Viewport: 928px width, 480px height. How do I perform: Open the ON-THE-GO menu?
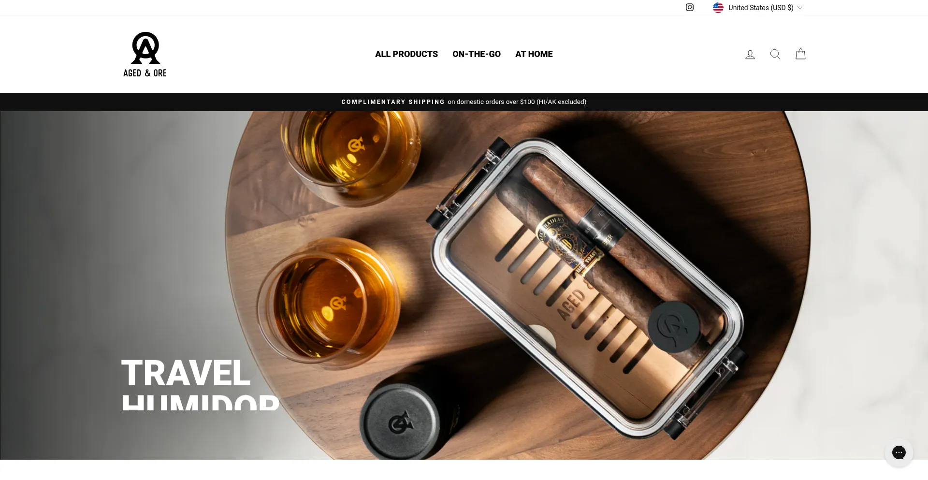tap(477, 54)
